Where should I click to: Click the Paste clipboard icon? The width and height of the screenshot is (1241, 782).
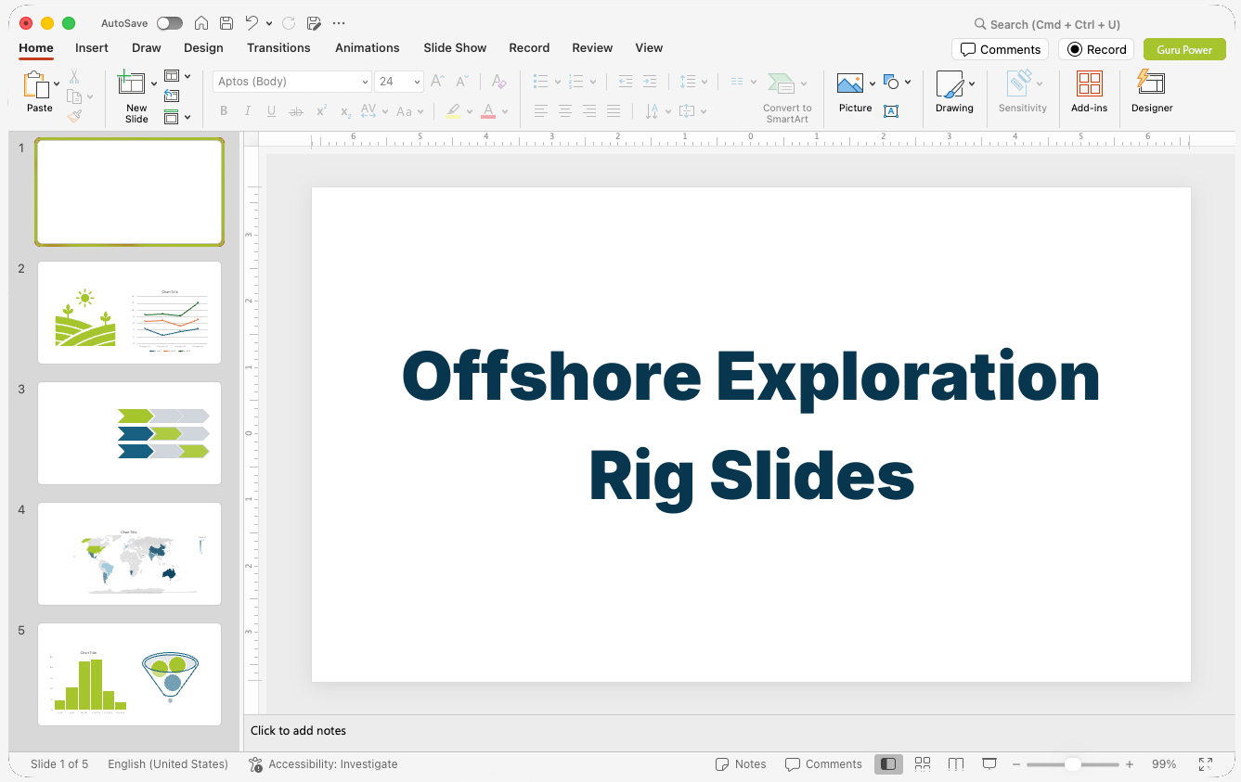pyautogui.click(x=36, y=84)
